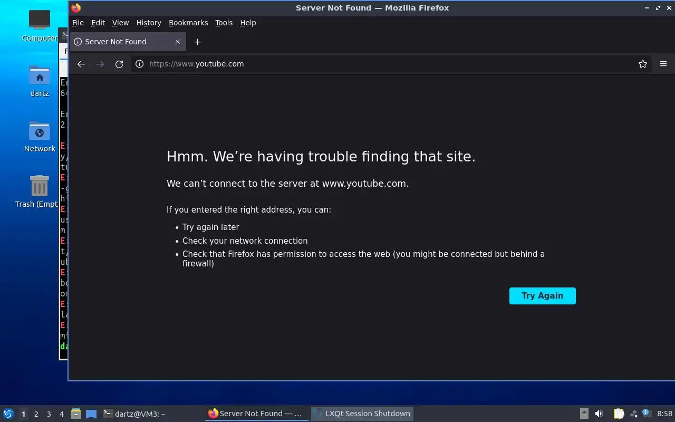Open the LXQt main menu button
Screen dimensions: 675x422
point(8,414)
